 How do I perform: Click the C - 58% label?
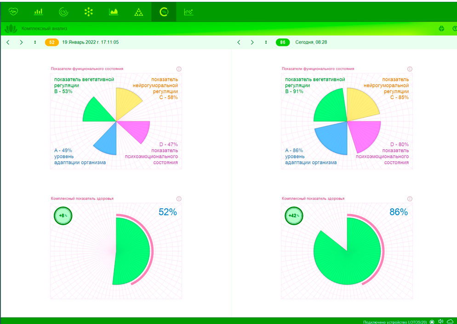pyautogui.click(x=168, y=97)
